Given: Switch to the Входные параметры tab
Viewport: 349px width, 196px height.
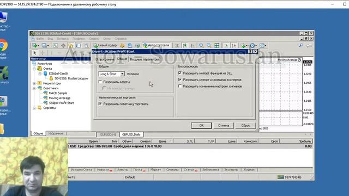Looking at the screenshot, I should [144, 59].
